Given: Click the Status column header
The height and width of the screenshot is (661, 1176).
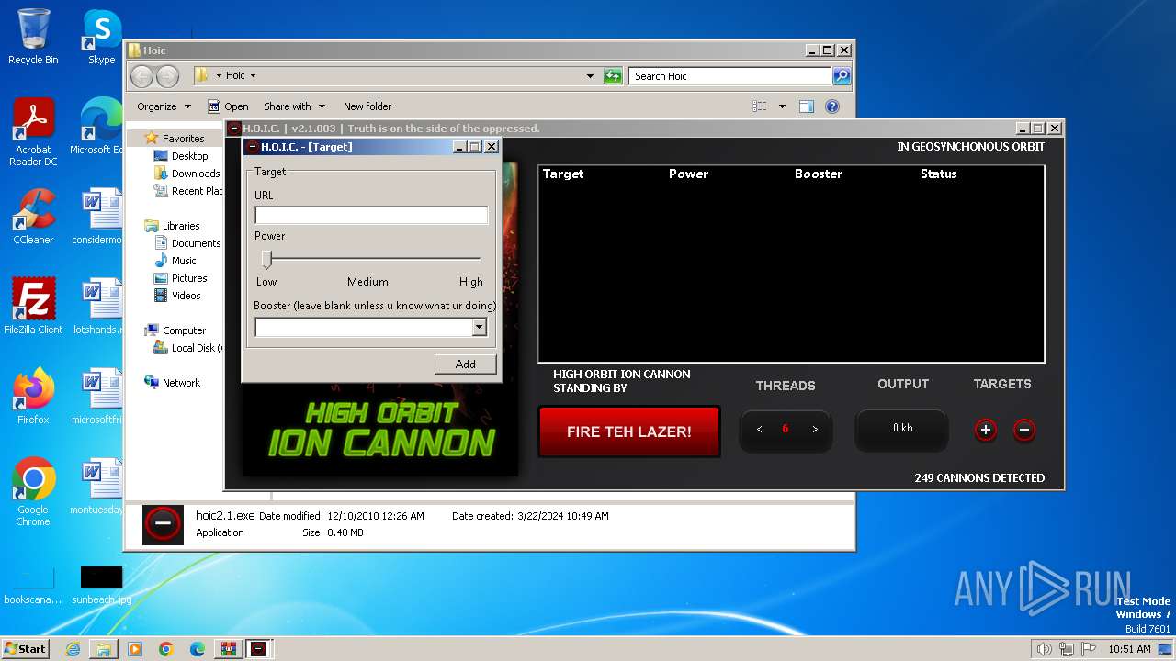Looking at the screenshot, I should (938, 174).
